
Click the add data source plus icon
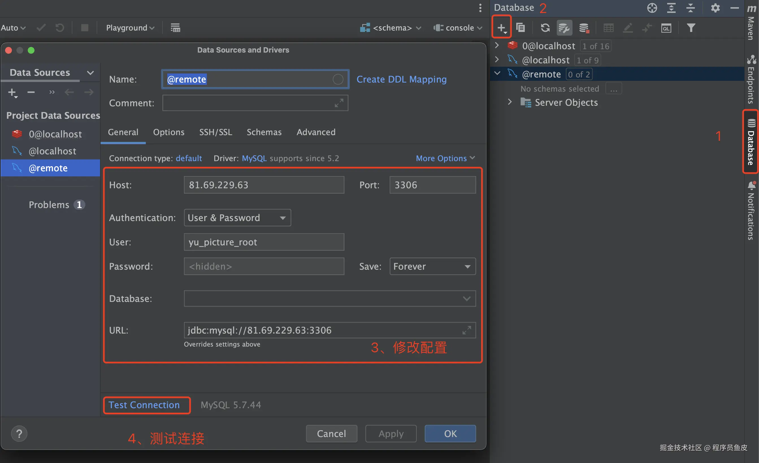501,28
